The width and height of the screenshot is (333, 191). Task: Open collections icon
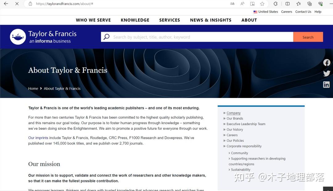310,4
